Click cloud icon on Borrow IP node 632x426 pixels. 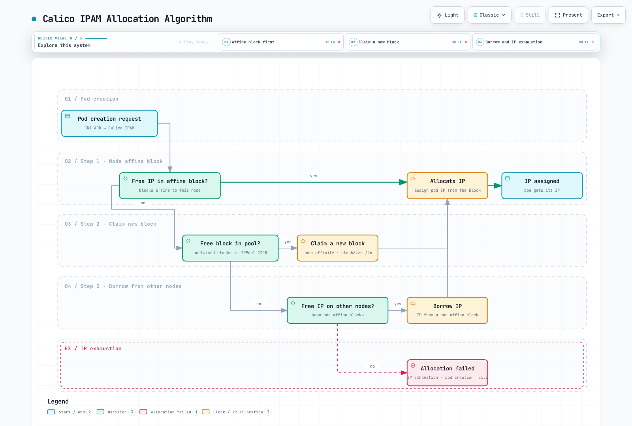(413, 303)
